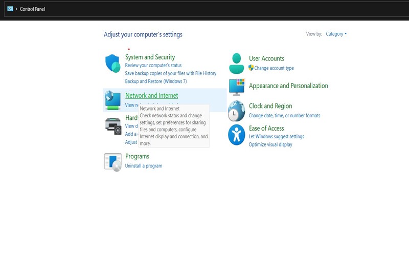
Task: Open Save backup copies with File History
Action: pos(170,73)
